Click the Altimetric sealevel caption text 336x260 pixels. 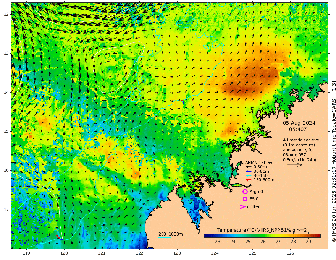point(302,140)
